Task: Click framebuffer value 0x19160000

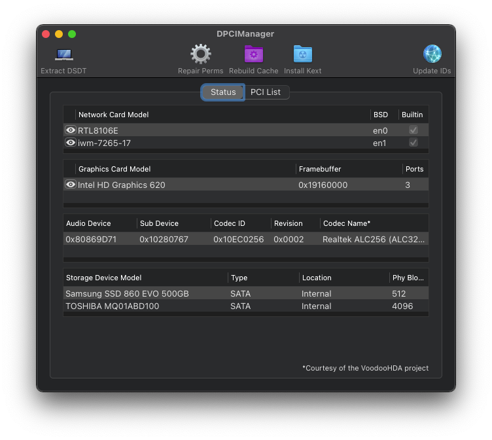Action: [x=323, y=185]
